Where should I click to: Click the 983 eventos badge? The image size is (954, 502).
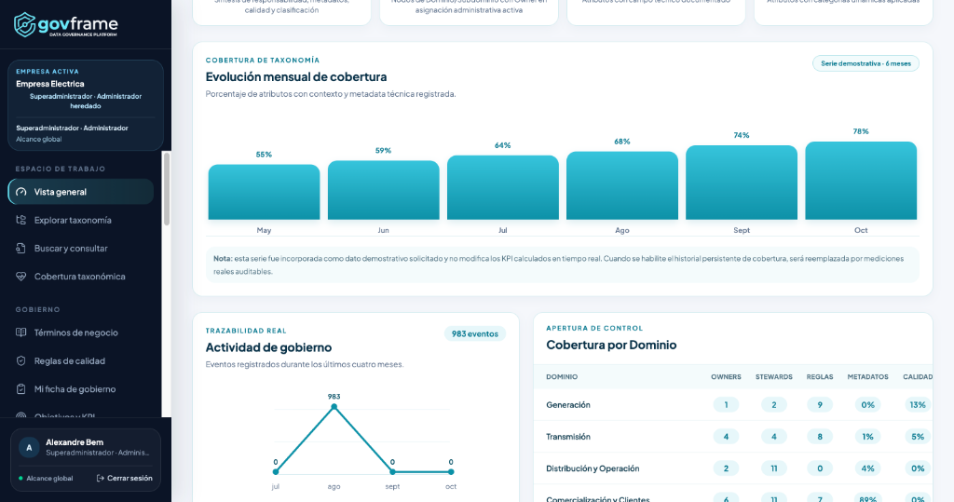pyautogui.click(x=474, y=333)
